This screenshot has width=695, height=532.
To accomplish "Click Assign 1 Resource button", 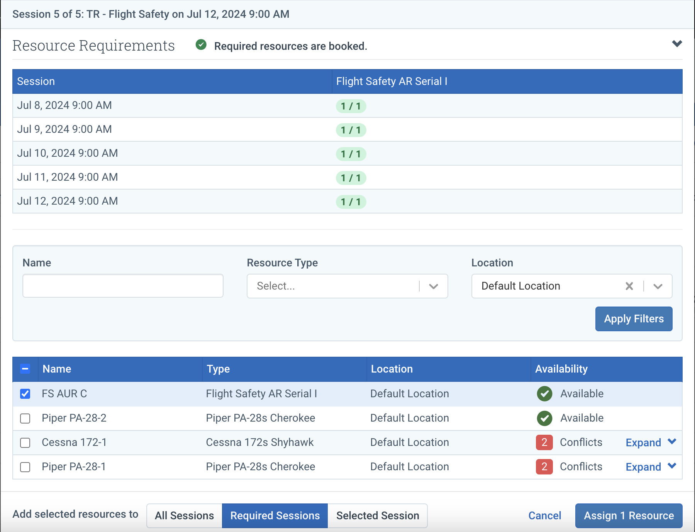I will pyautogui.click(x=629, y=516).
